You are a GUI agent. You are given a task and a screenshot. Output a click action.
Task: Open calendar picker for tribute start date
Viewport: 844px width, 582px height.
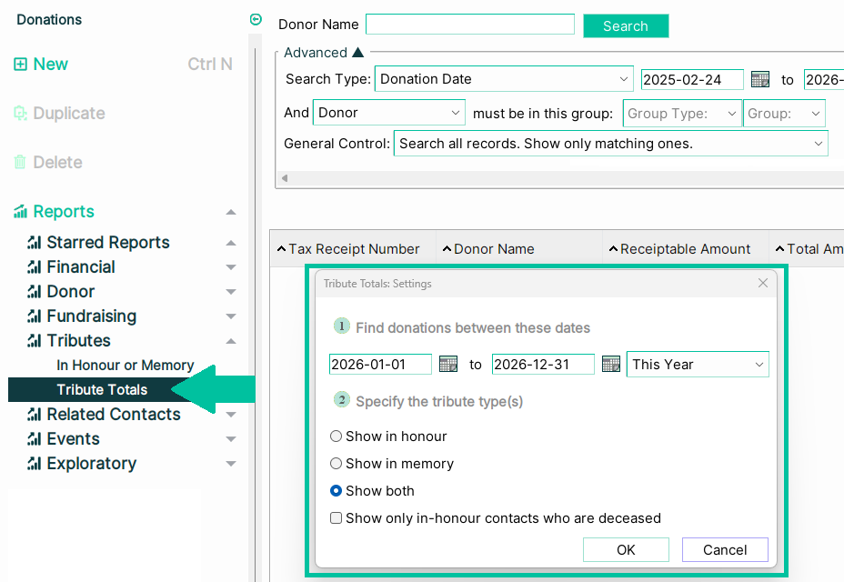click(x=448, y=365)
